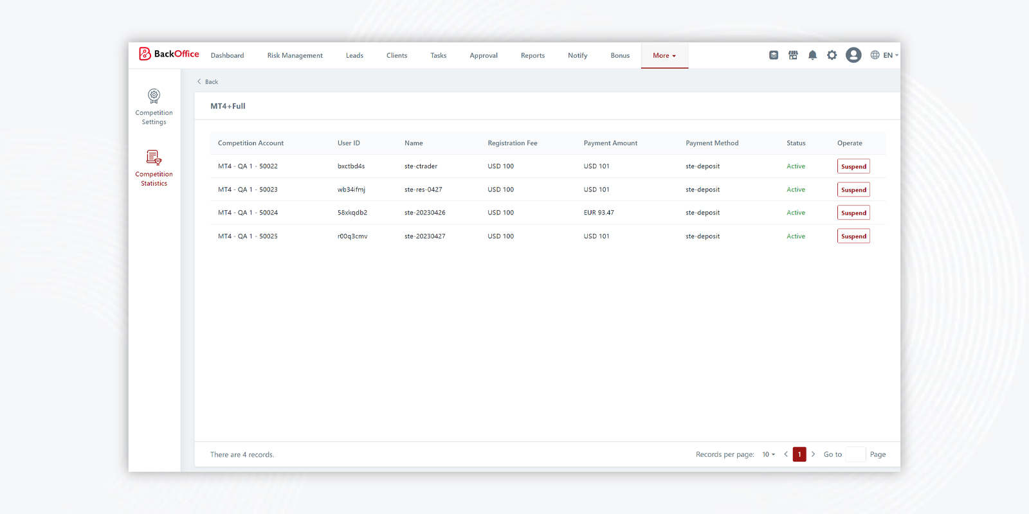Screen dimensions: 1029x514
Task: Click Status column header
Action: pos(796,143)
